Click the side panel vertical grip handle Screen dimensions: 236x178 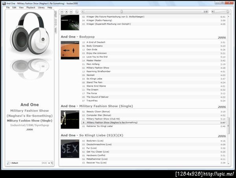[x=55, y=30]
